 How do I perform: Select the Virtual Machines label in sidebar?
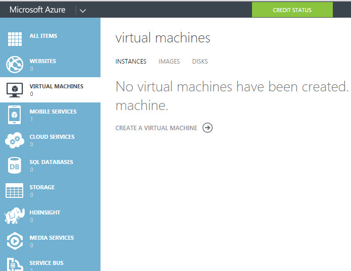[x=57, y=86]
